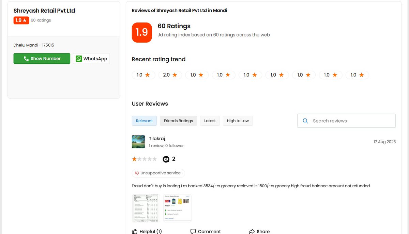Click the search magnifier icon in reviews box
This screenshot has height=234, width=409.
(x=305, y=121)
